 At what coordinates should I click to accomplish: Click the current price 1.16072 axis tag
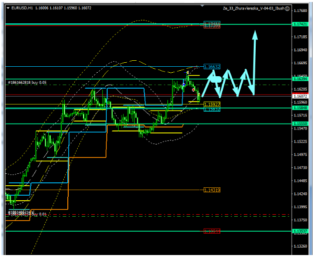click(x=301, y=96)
